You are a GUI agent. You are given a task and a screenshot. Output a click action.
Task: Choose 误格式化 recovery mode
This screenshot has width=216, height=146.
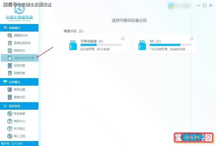(19, 51)
